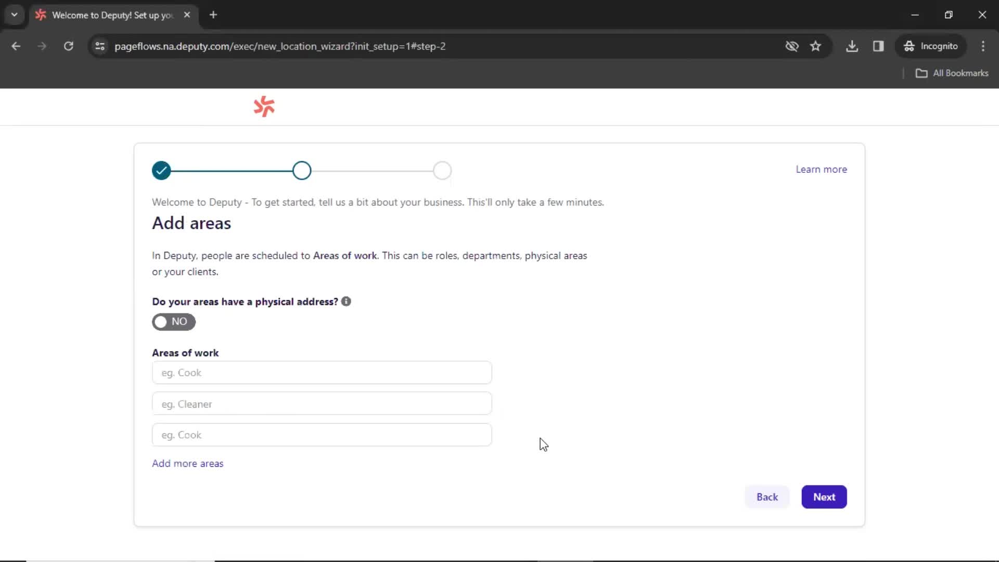999x562 pixels.
Task: Open the browser tab options menu
Action: pyautogui.click(x=14, y=15)
